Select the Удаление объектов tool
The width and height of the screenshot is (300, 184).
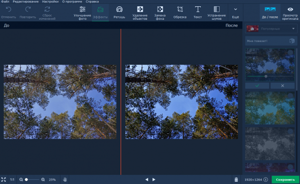click(x=140, y=13)
